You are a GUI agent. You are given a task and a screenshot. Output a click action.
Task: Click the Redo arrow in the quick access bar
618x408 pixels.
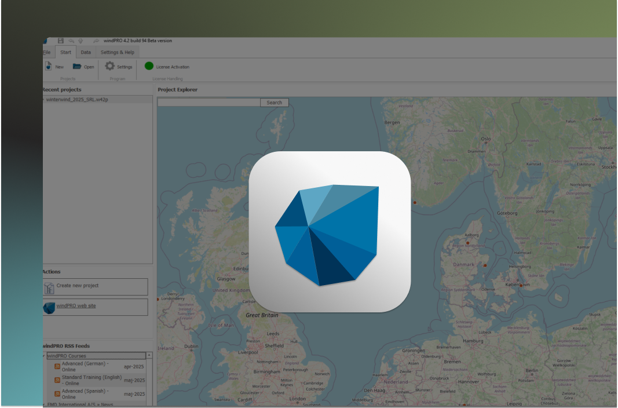(96, 41)
